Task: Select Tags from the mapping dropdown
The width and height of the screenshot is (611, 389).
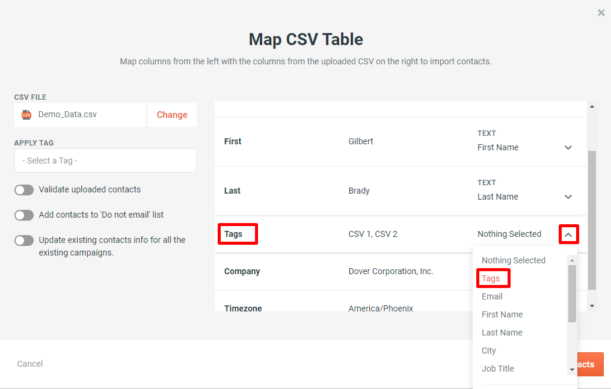Action: (492, 278)
